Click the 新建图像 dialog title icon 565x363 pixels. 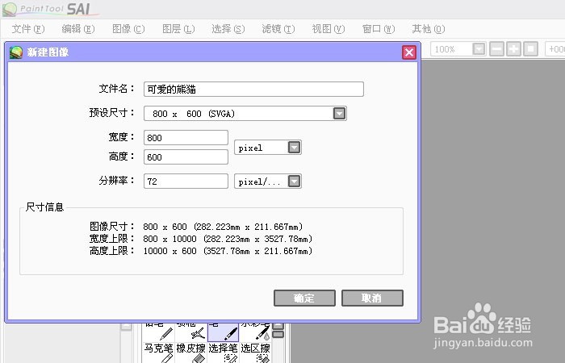16,52
